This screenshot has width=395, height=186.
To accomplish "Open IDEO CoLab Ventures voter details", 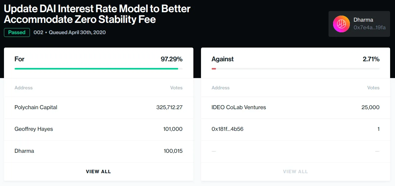I will click(x=239, y=107).
